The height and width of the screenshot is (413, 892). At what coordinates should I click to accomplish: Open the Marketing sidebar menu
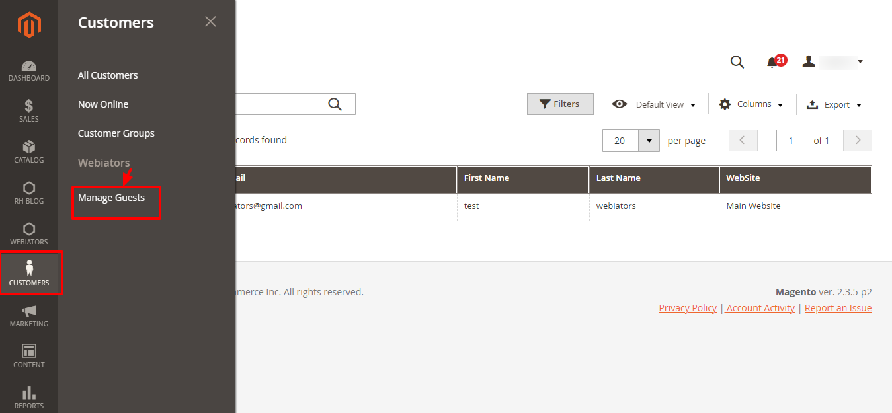(29, 316)
